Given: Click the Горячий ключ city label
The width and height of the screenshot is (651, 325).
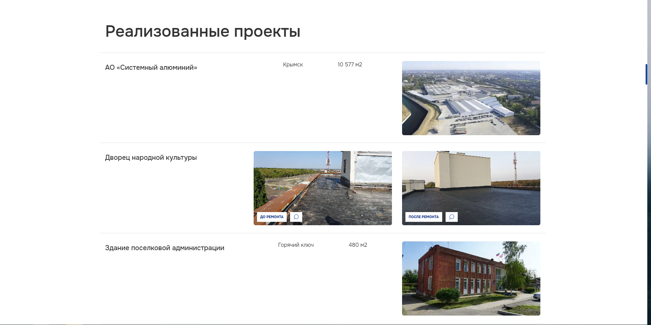Looking at the screenshot, I should (x=296, y=245).
